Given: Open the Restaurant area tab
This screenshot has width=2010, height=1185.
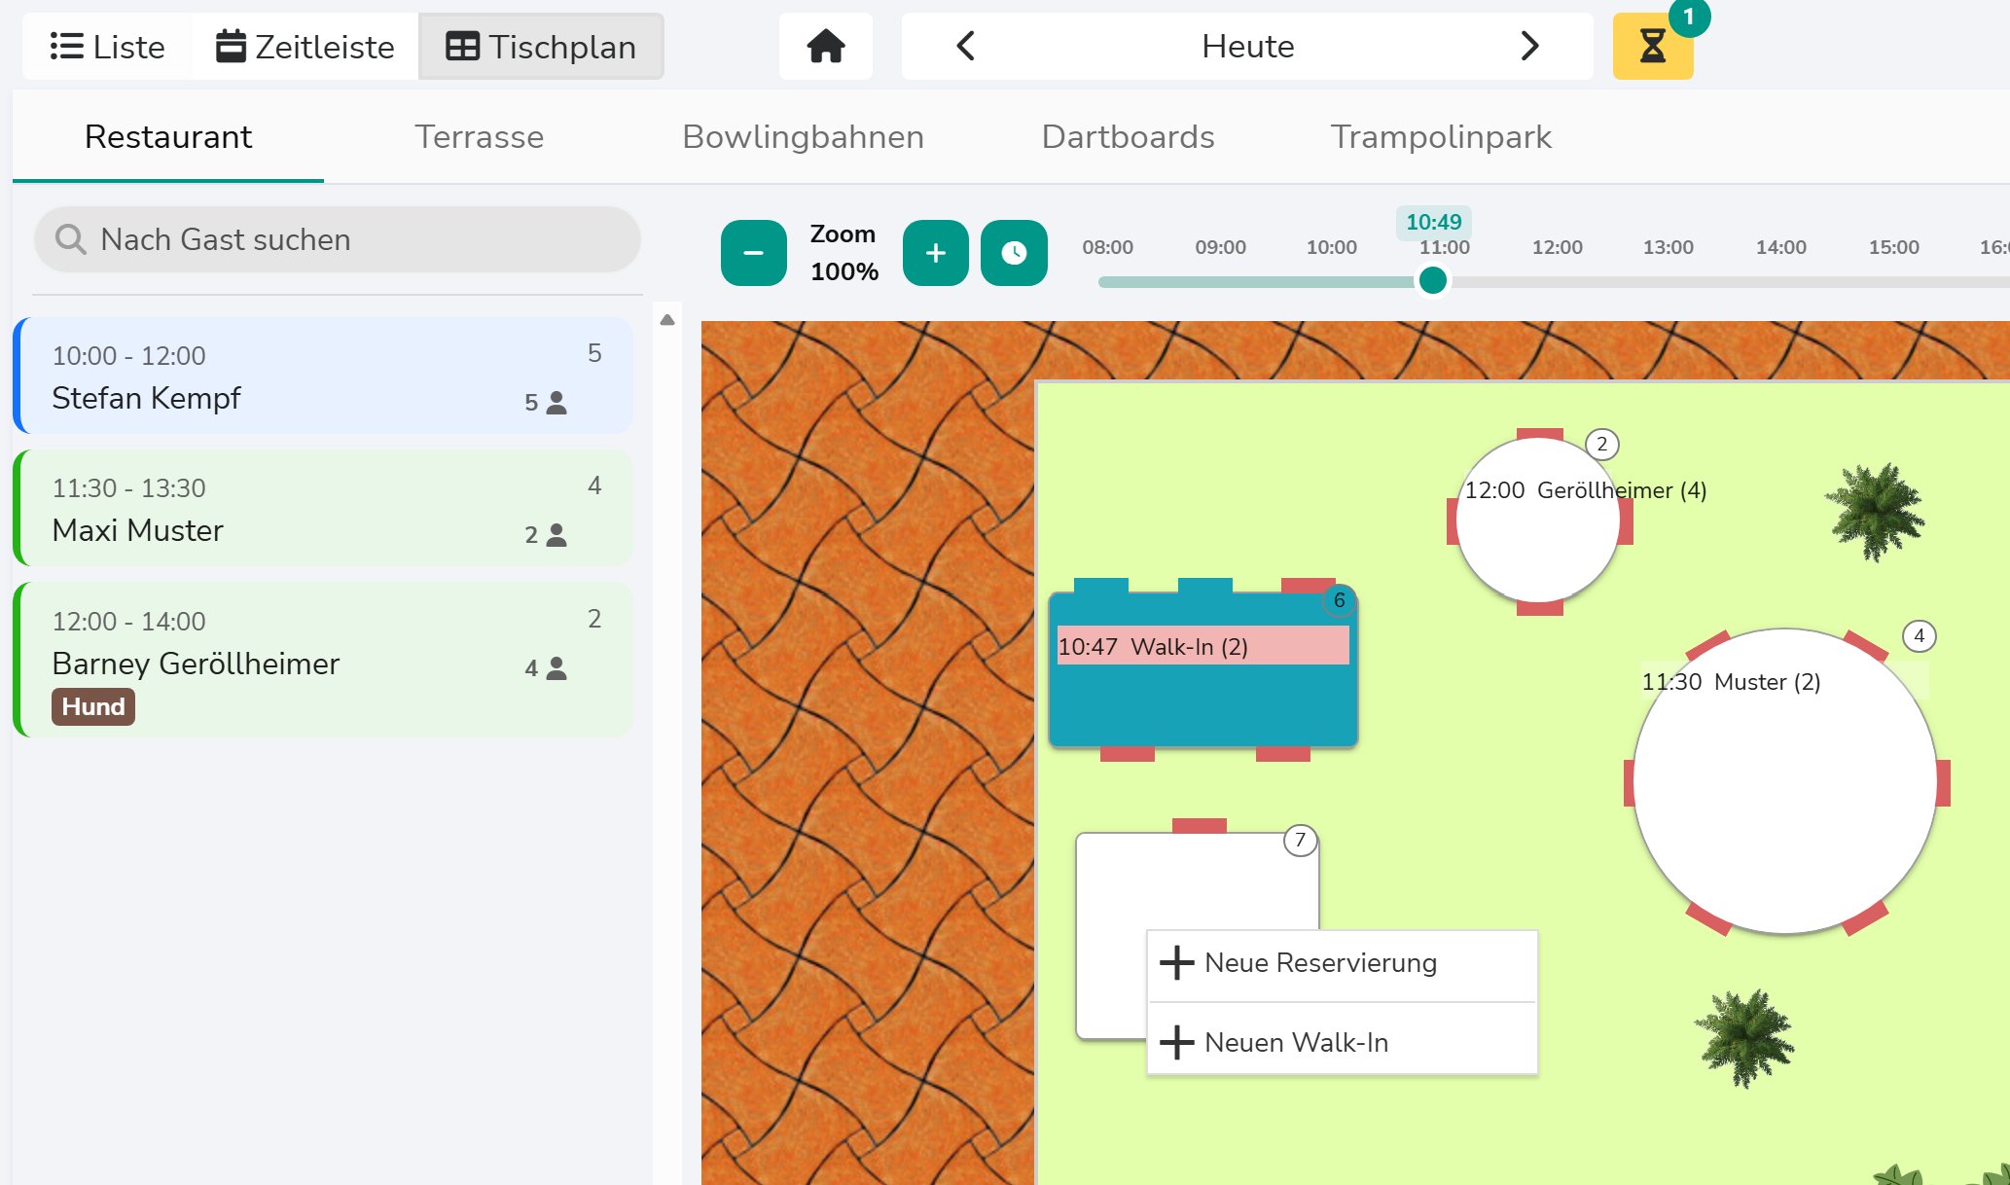Looking at the screenshot, I should [168, 137].
